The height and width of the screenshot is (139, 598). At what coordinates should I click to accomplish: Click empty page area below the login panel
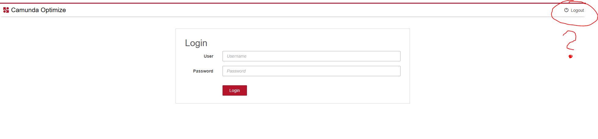[292, 121]
